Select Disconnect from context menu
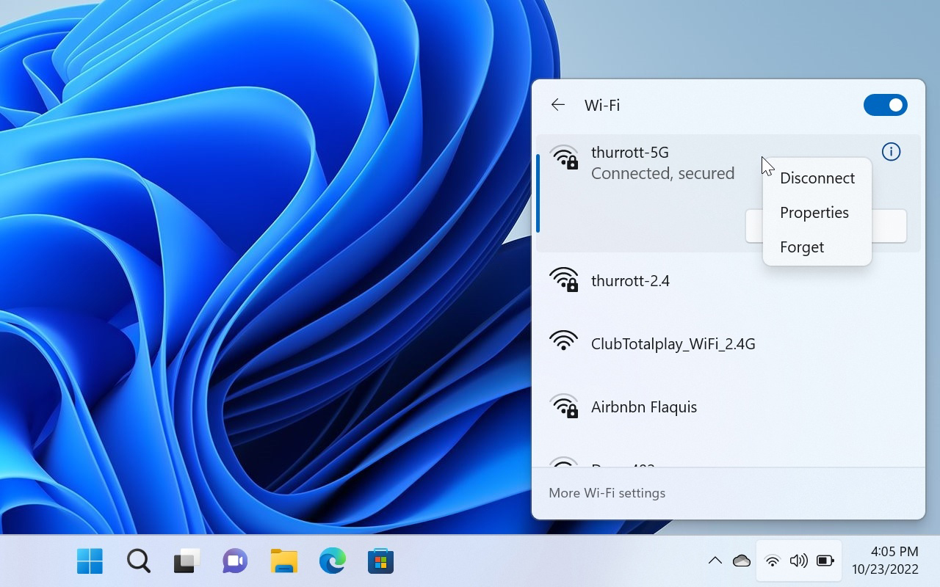Image resolution: width=940 pixels, height=587 pixels. (817, 178)
